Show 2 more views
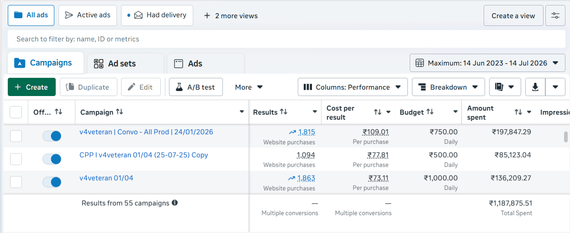The image size is (570, 233). [x=231, y=15]
